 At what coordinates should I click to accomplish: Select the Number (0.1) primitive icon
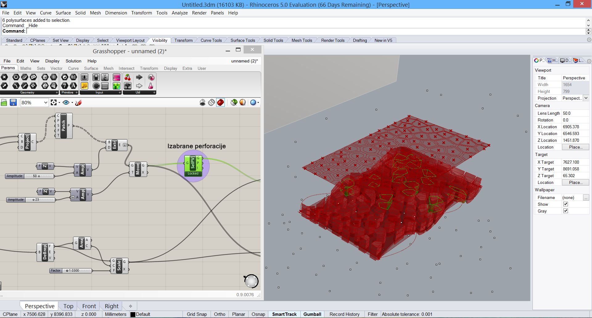pyautogui.click(x=73, y=77)
